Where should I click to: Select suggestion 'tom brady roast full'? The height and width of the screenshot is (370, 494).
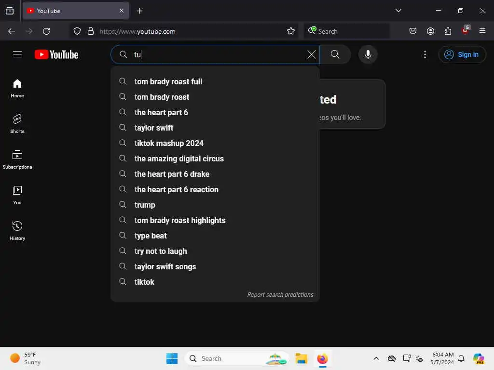point(215,81)
